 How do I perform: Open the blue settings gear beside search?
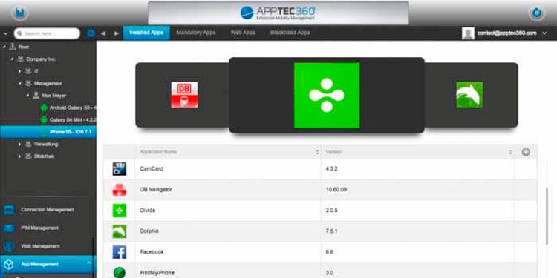[x=91, y=33]
